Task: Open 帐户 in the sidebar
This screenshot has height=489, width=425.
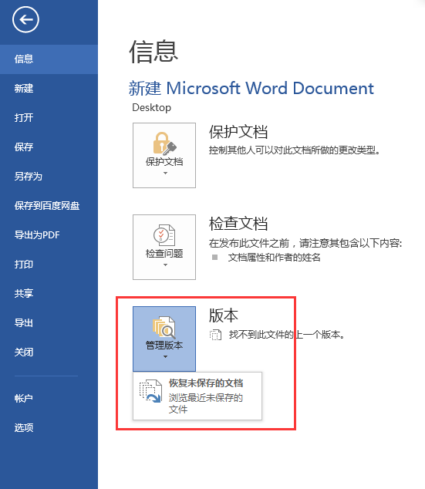Action: coord(49,398)
